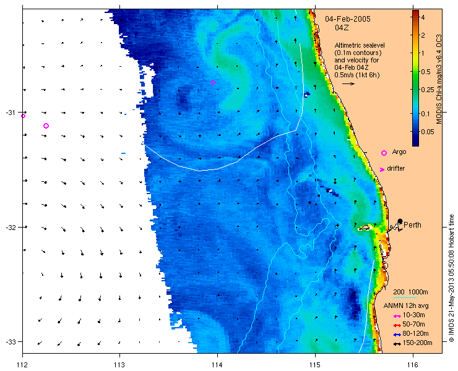Click the '(0.1m contours)' caption line
Image resolution: width=458 pixels, height=371 pixels.
pos(358,53)
